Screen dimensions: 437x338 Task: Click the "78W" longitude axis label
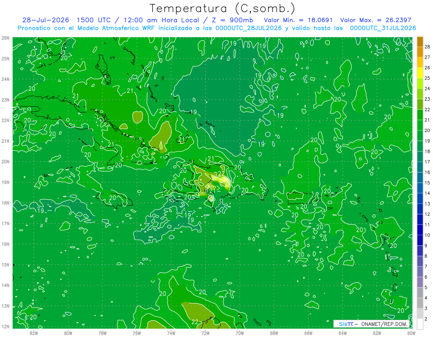coord(102,333)
